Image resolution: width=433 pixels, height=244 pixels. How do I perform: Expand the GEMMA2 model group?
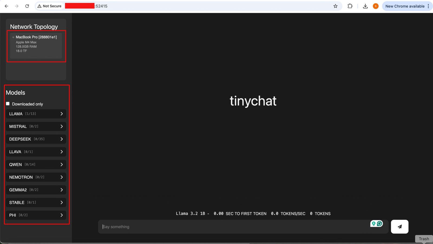pyautogui.click(x=36, y=190)
